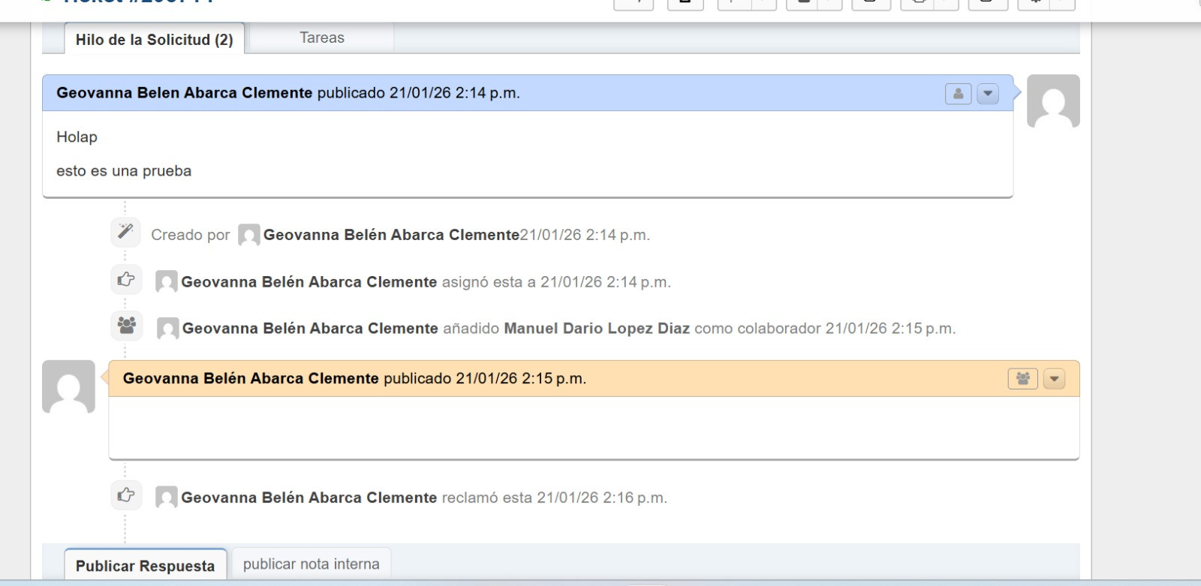Click Geovanna Belen Abarca Clemente in blue header
This screenshot has height=586, width=1201.
tap(184, 93)
